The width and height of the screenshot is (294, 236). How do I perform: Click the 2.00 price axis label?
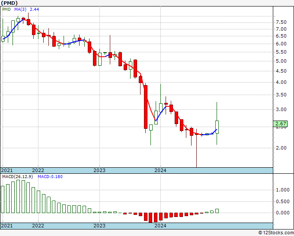[281, 148]
